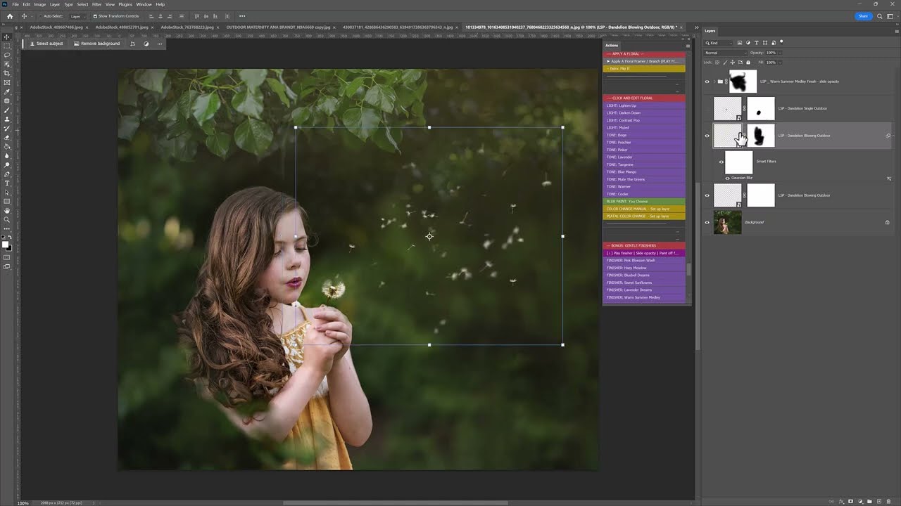Select the Crop tool
This screenshot has height=506, width=901.
[7, 73]
